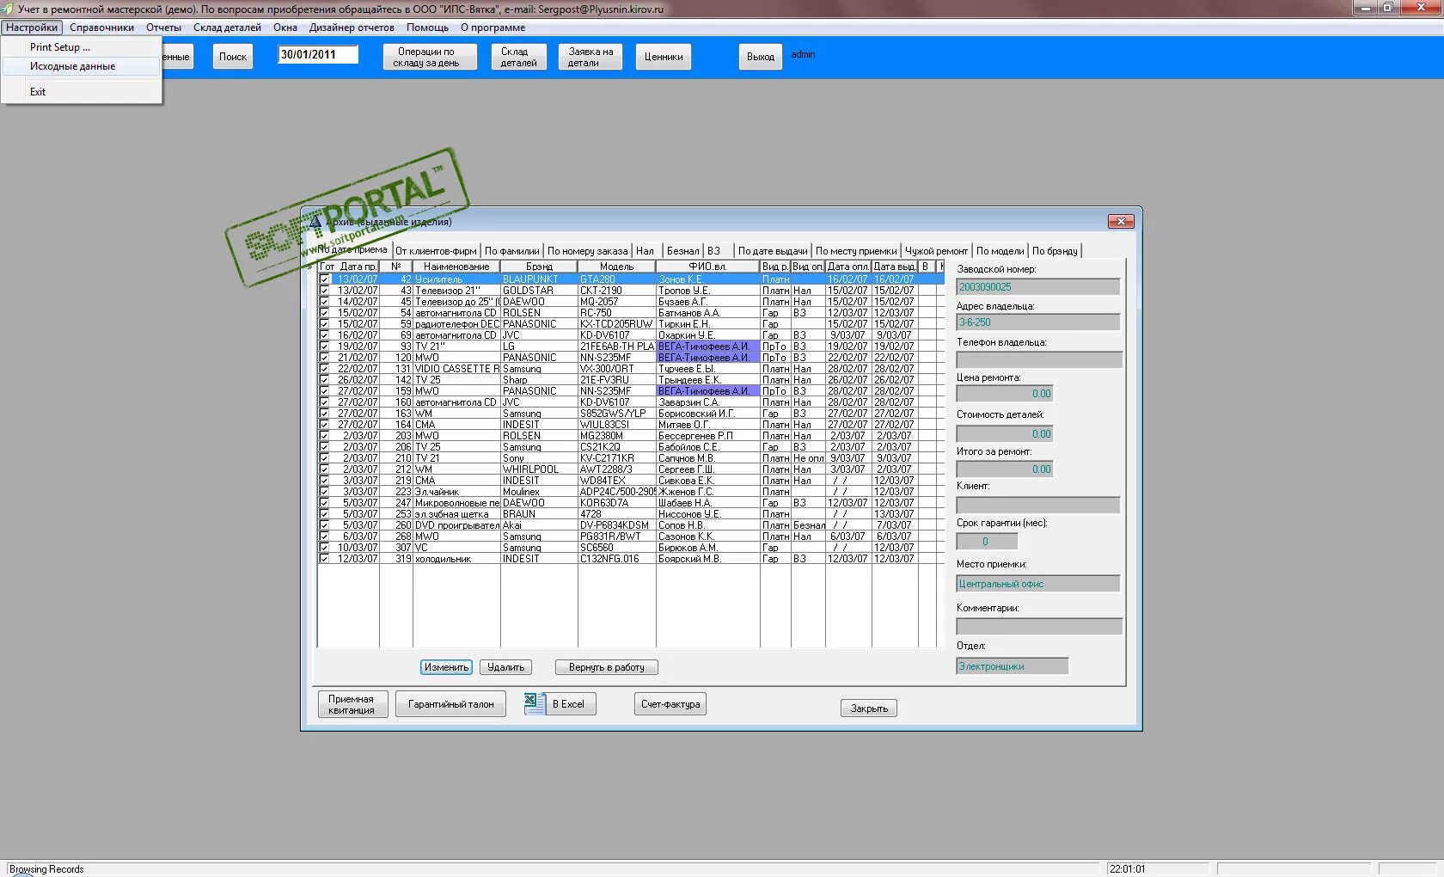This screenshot has width=1444, height=877.
Task: Click the Поиск toolbar button
Action: pyautogui.click(x=233, y=57)
